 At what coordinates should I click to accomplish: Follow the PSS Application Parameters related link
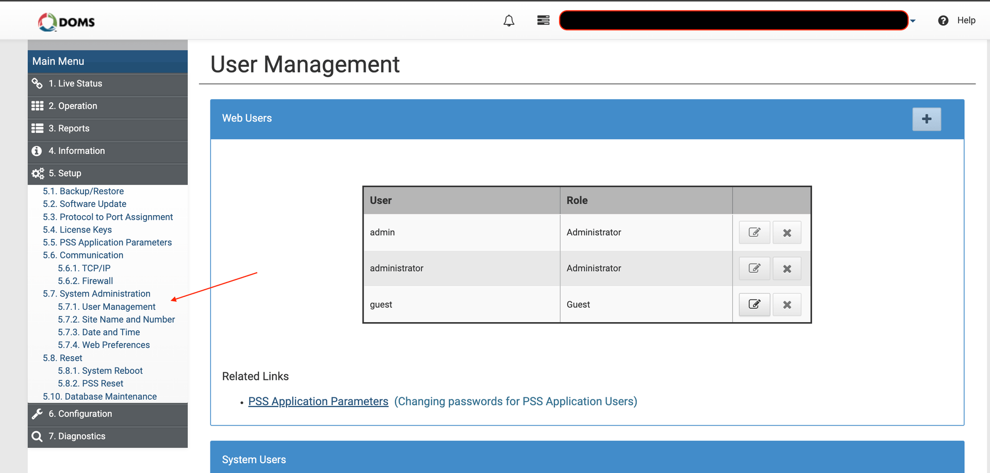(318, 401)
